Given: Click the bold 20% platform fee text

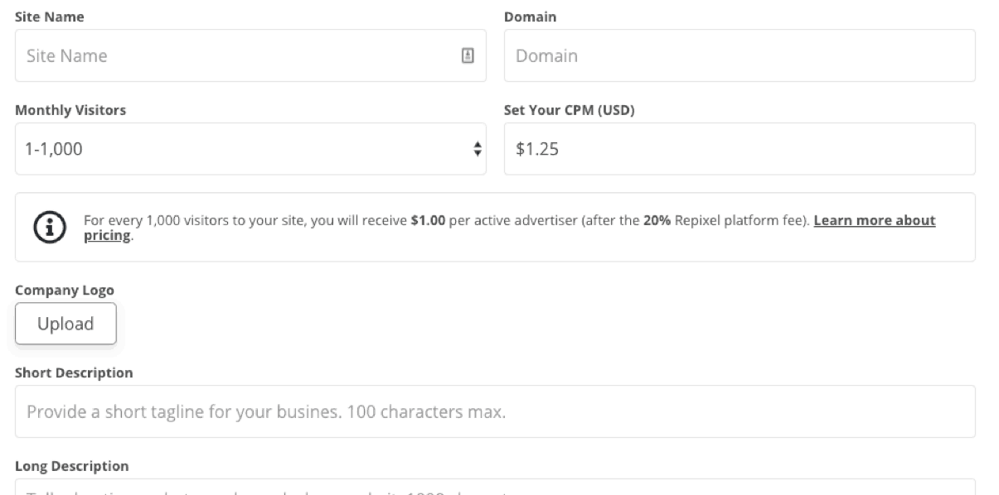Looking at the screenshot, I should point(657,221).
